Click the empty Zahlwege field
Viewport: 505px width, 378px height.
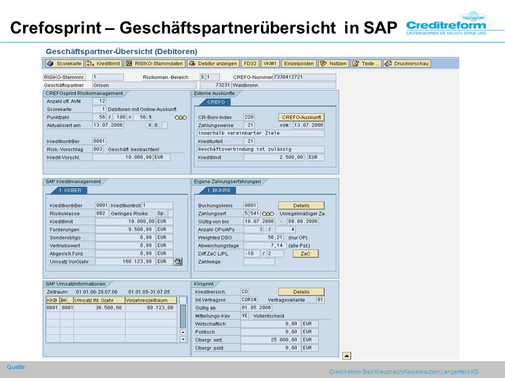click(259, 261)
